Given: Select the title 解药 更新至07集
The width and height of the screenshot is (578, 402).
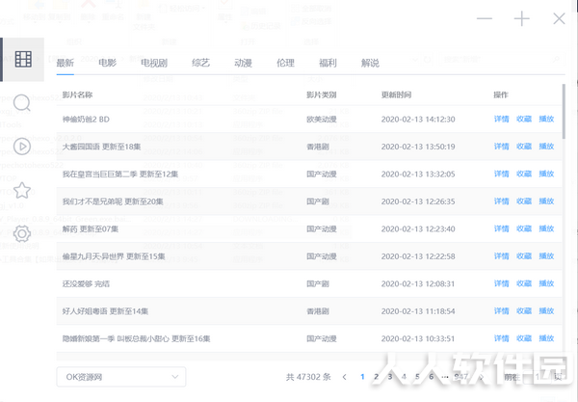Looking at the screenshot, I should tap(91, 228).
